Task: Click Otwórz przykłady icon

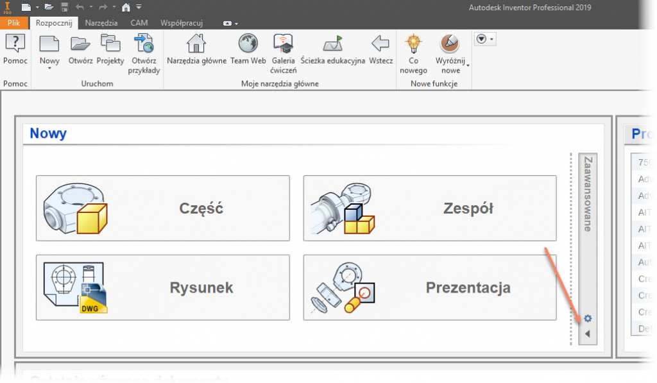Action: click(144, 45)
